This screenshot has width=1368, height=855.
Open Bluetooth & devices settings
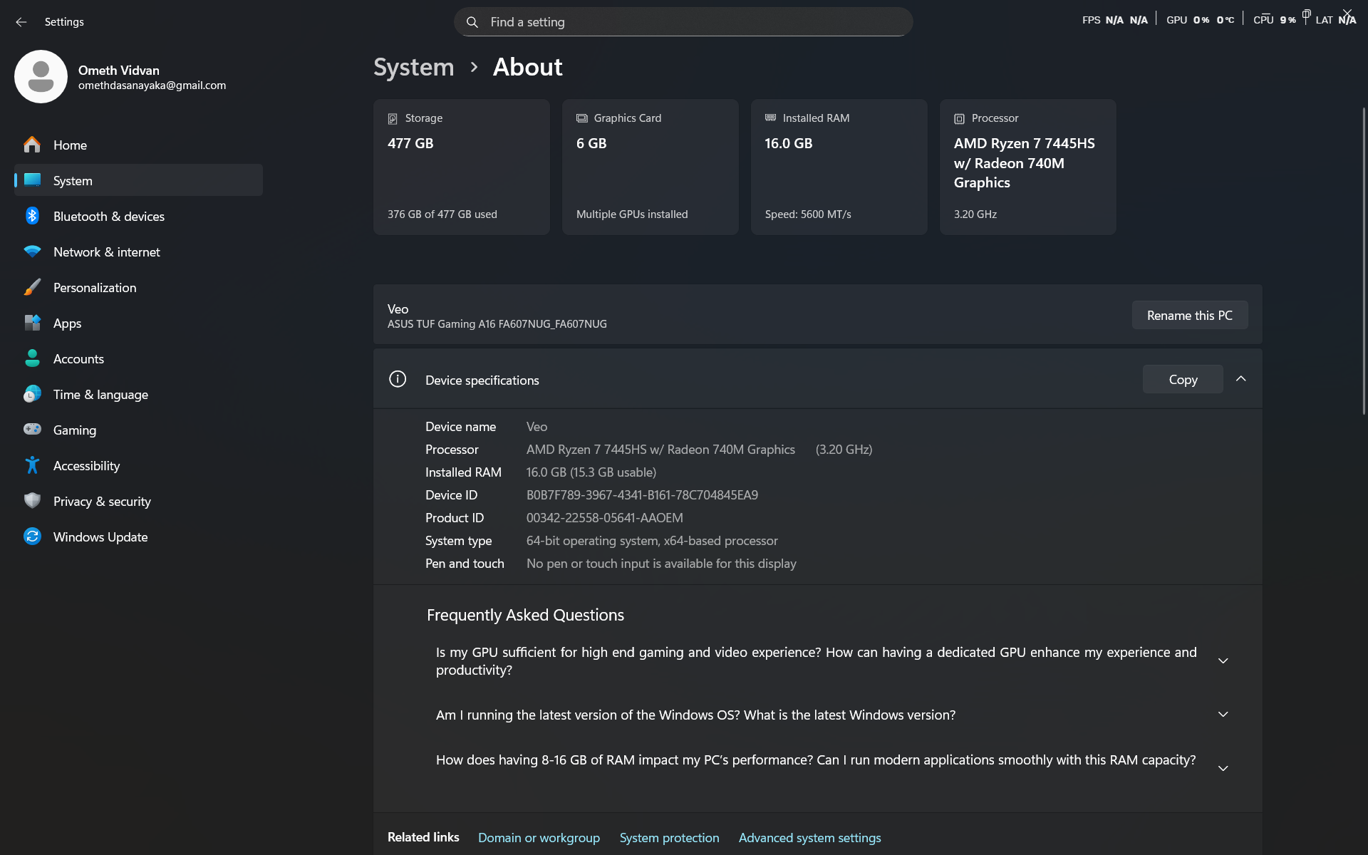pos(138,216)
